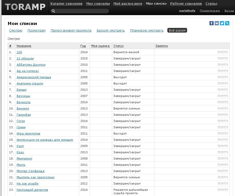Image resolution: width=235 pixels, height=196 pixels.
Task: Edit notes (править) for Викинги row
Action: point(223,108)
